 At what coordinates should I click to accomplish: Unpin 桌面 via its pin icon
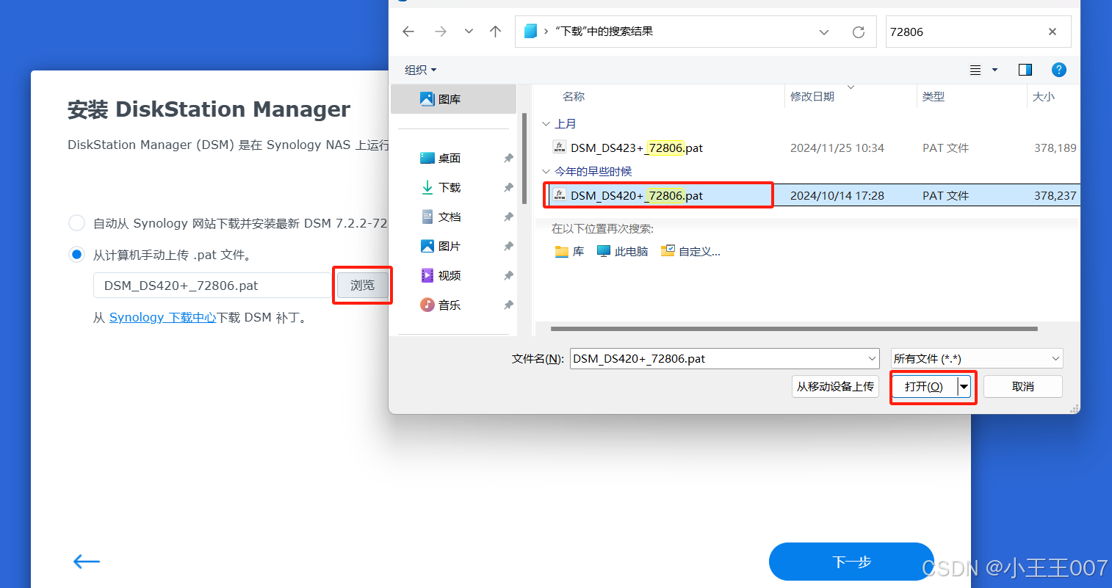point(508,158)
